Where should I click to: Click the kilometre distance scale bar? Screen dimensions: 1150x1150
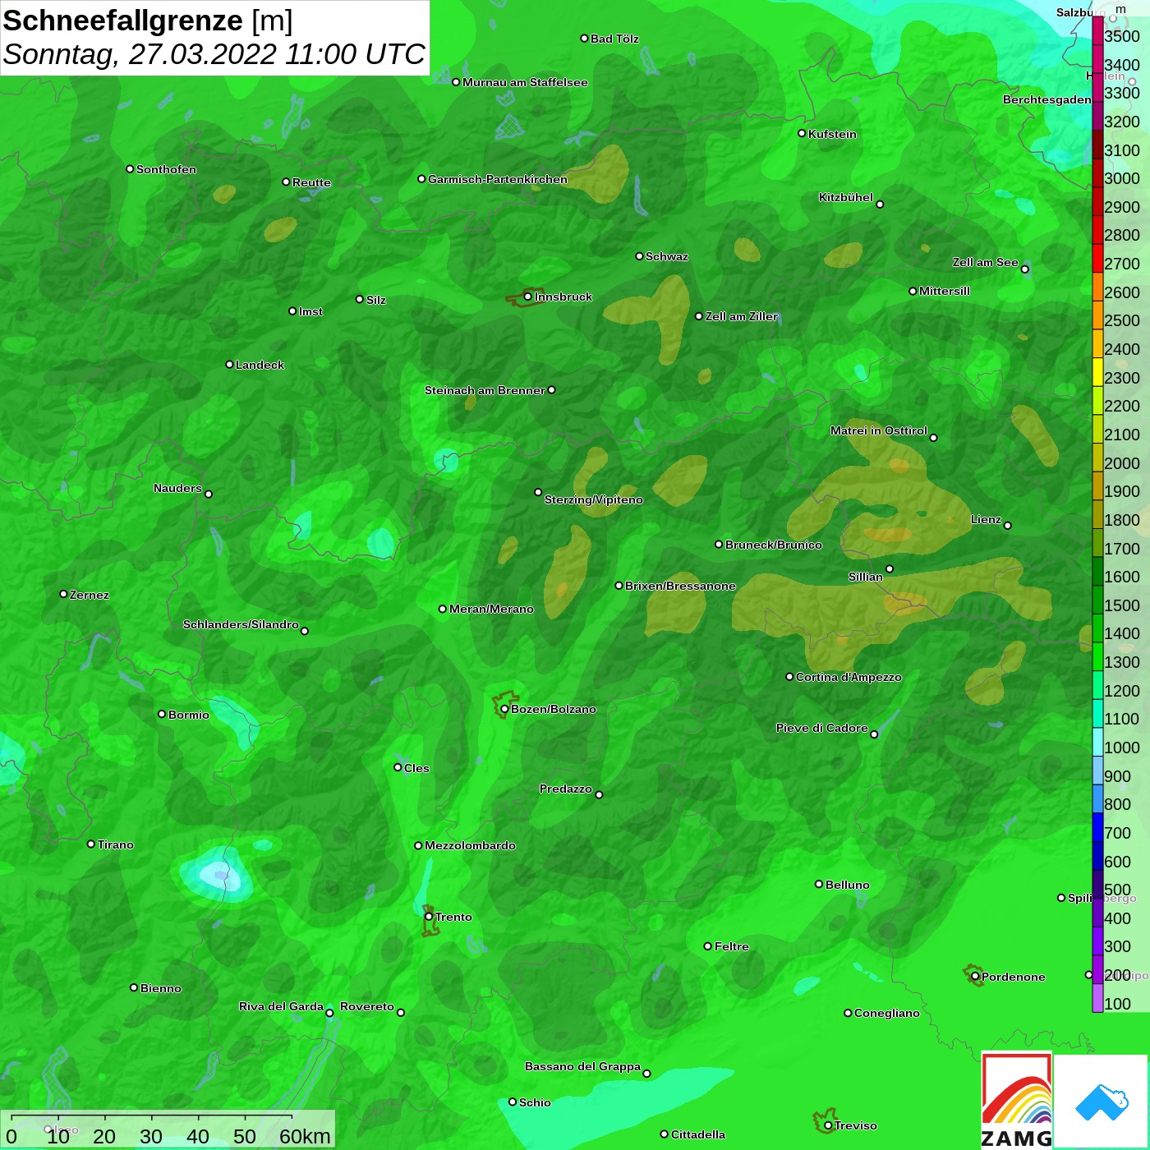[x=152, y=1117]
